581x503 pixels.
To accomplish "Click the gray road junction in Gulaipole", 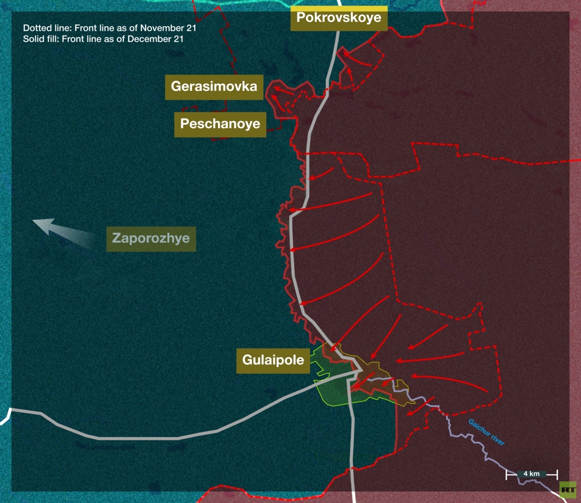I will [x=358, y=370].
